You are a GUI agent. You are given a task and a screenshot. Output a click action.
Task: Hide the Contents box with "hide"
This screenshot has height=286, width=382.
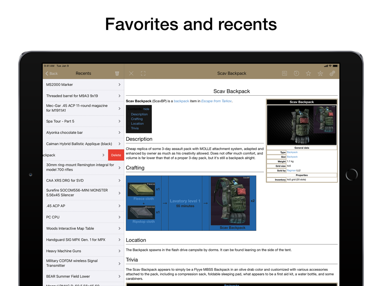(146, 109)
